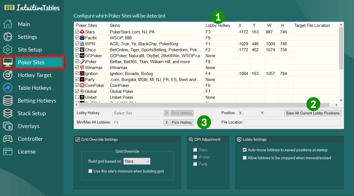Screen dimensions: 354x196
Task: Click the Pacific site icon
Action: point(82,38)
